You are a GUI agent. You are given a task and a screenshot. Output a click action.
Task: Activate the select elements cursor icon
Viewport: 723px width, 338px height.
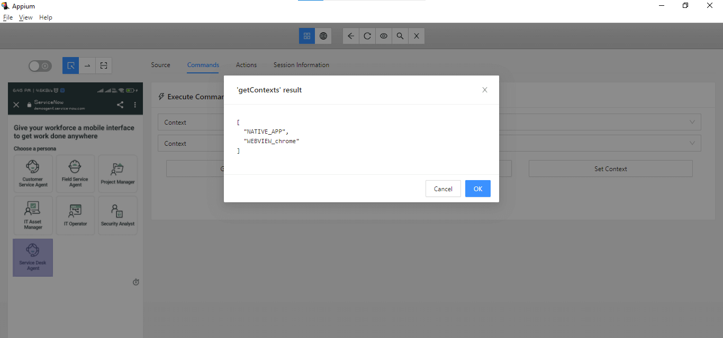click(70, 65)
